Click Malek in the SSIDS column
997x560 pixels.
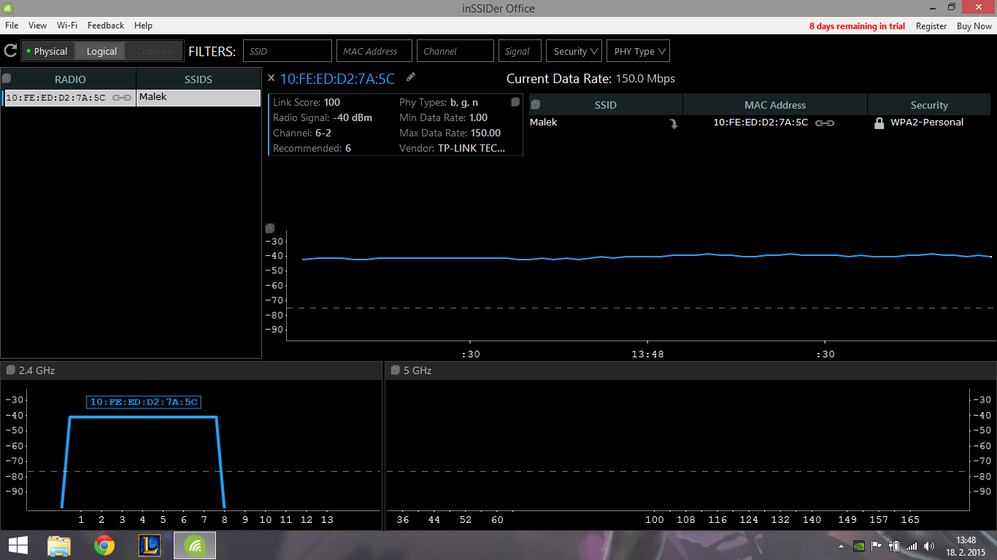click(153, 97)
